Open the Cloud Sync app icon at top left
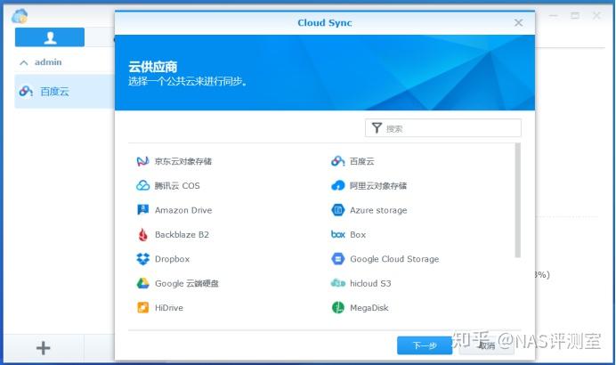 click(x=20, y=17)
